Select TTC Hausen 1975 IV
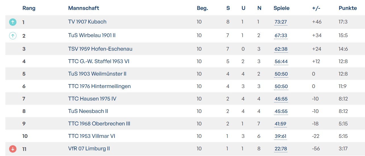Screen dimensions: 365x156 pos(92,99)
